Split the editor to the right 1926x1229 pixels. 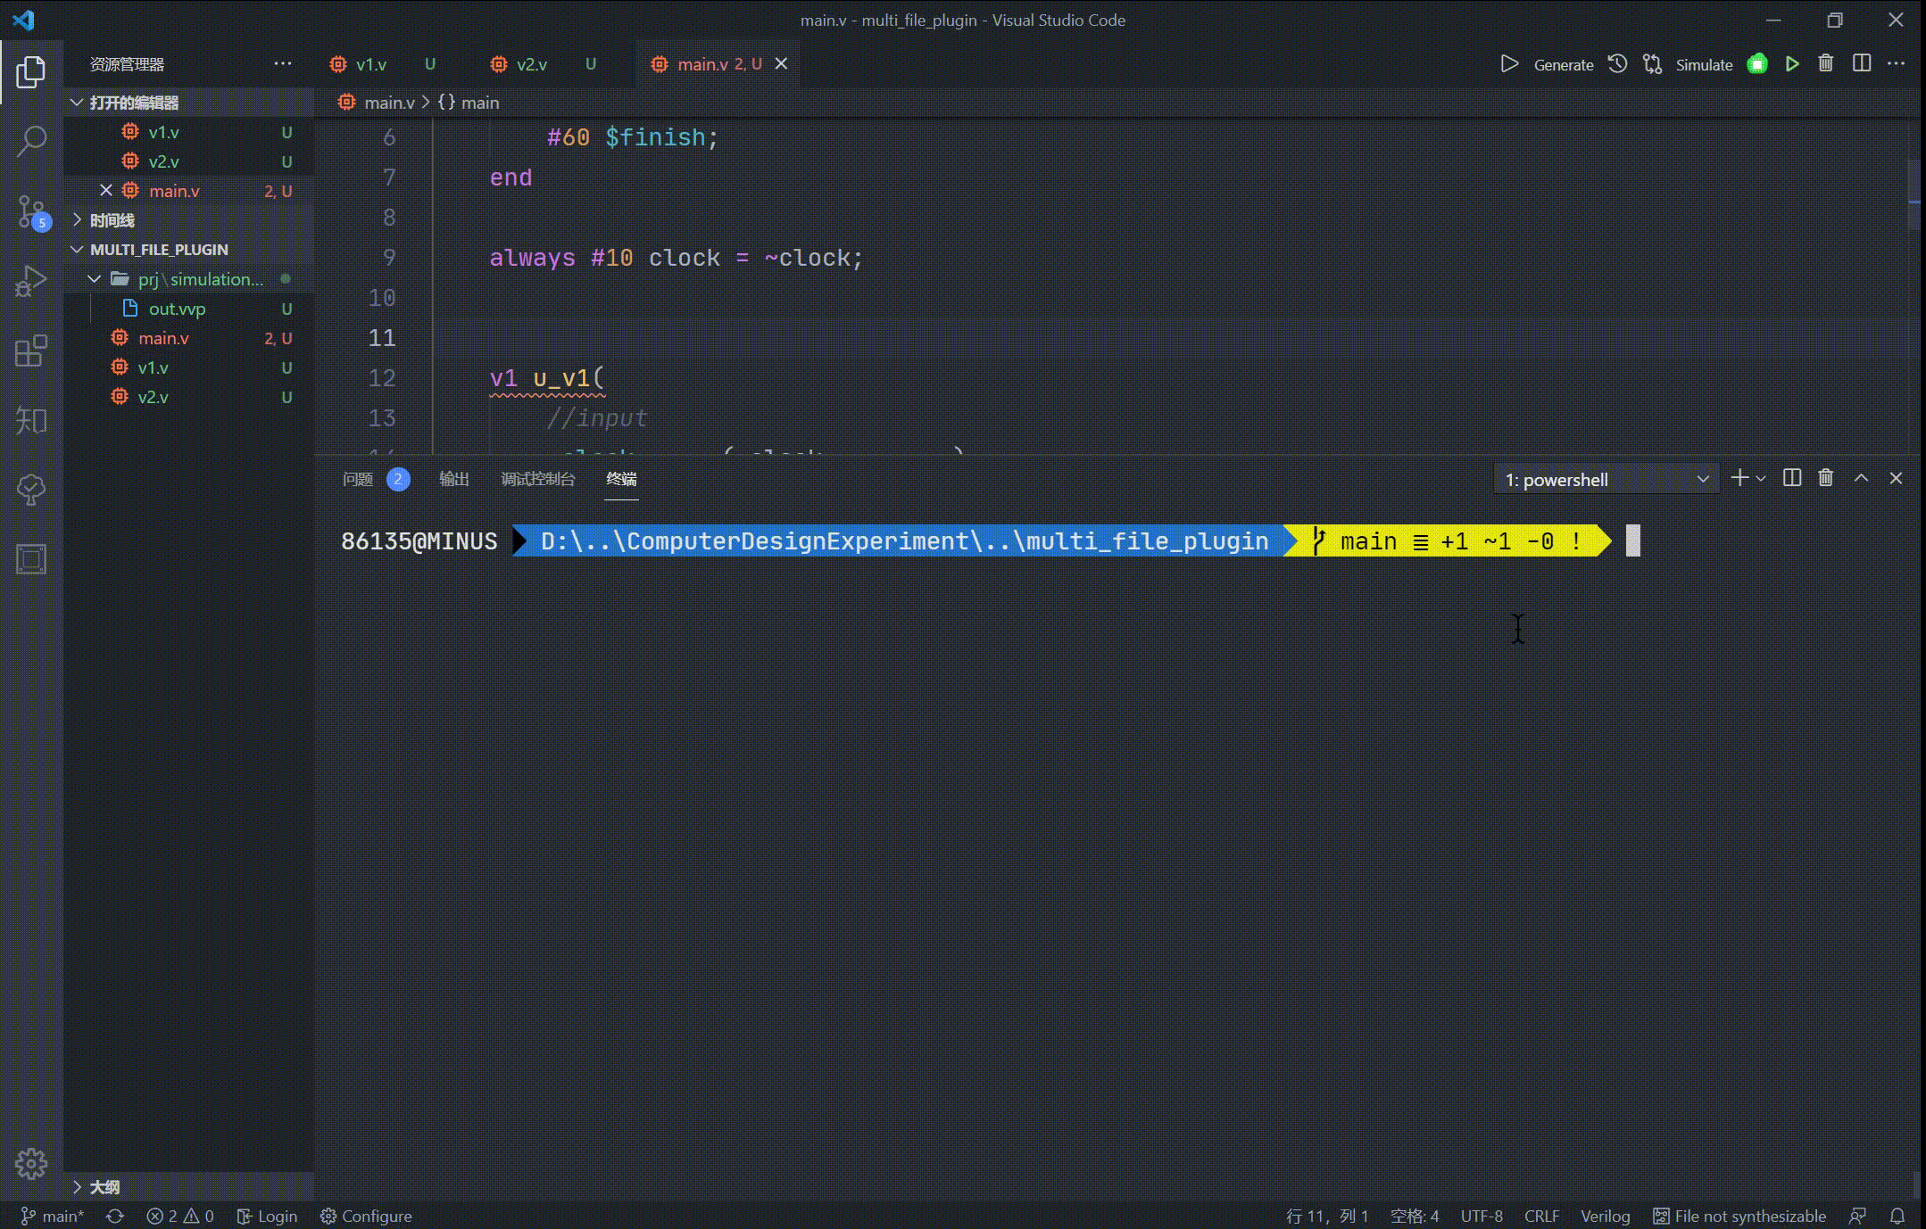pyautogui.click(x=1862, y=64)
